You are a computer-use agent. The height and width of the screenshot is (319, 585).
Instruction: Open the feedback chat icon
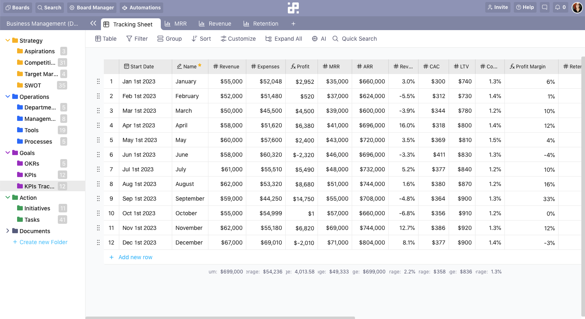(x=544, y=7)
